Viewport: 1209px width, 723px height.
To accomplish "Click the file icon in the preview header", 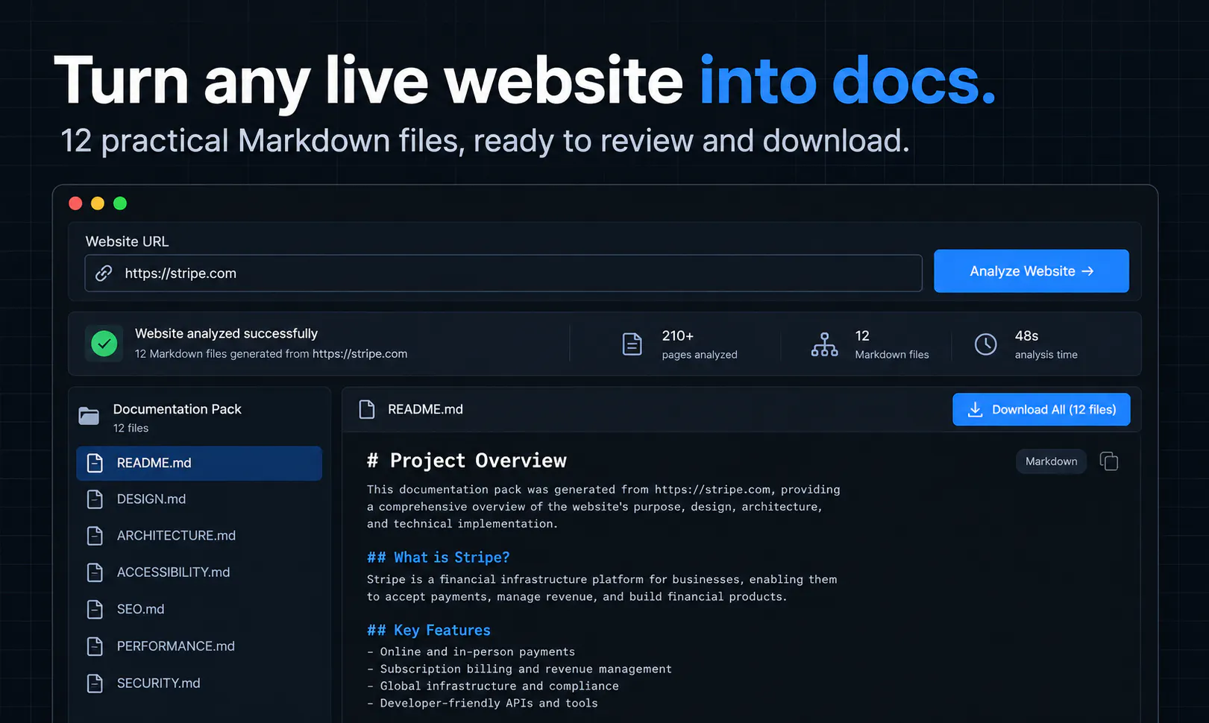I will pos(367,409).
